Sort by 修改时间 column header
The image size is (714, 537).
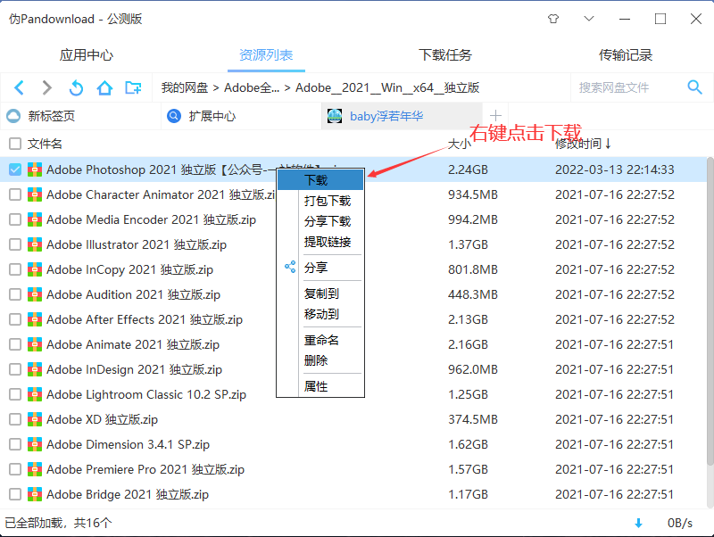coord(583,144)
